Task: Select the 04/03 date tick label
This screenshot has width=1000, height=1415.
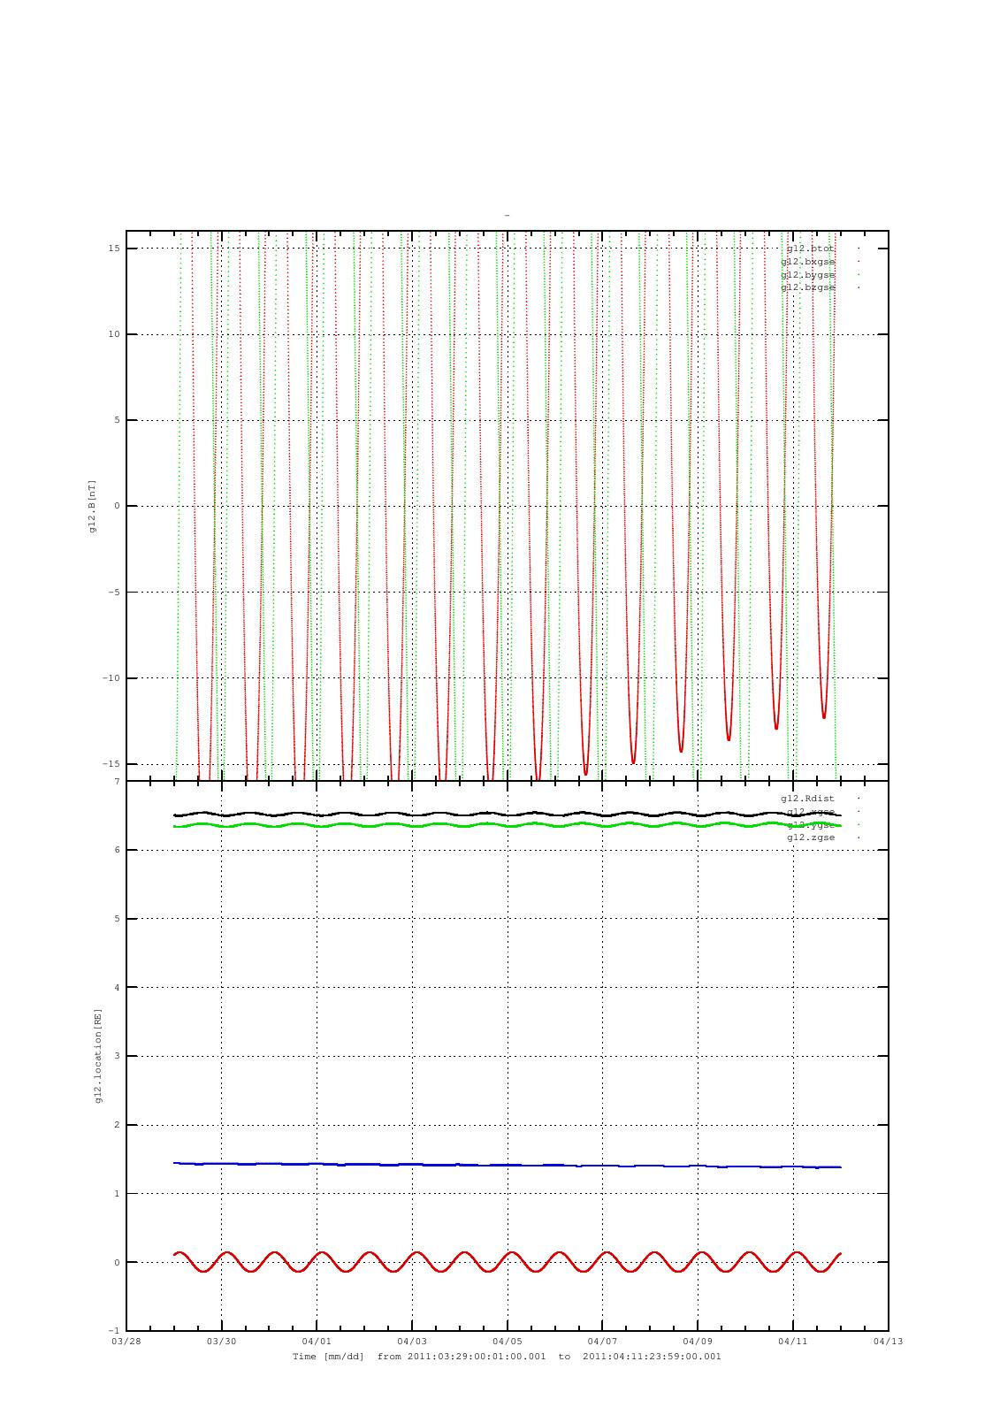Action: (412, 1342)
